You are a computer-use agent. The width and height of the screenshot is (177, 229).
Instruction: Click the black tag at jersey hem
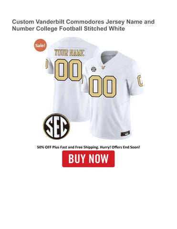[125, 134]
